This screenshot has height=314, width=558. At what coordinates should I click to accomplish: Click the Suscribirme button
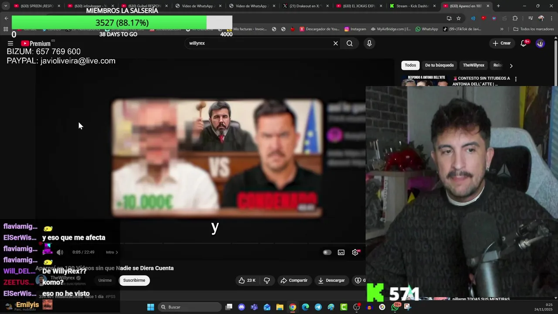coord(134,280)
